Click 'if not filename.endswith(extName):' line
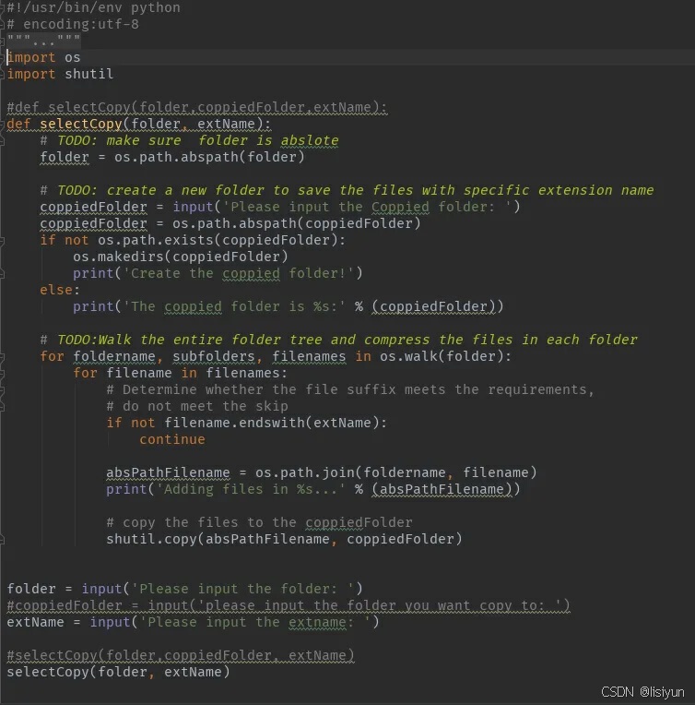Screen dimensions: 695x705 [246, 423]
